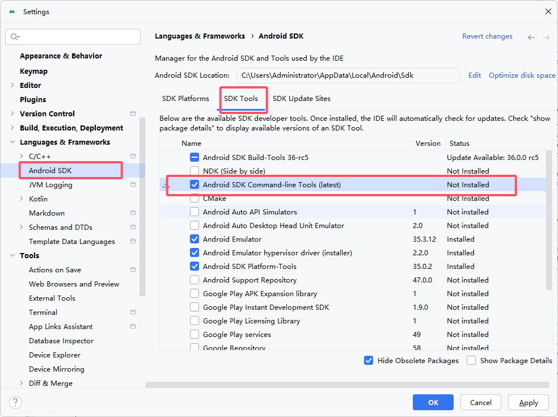Viewport: 558px width, 417px height.
Task: Click the Optimize disk space link
Action: tap(522, 75)
